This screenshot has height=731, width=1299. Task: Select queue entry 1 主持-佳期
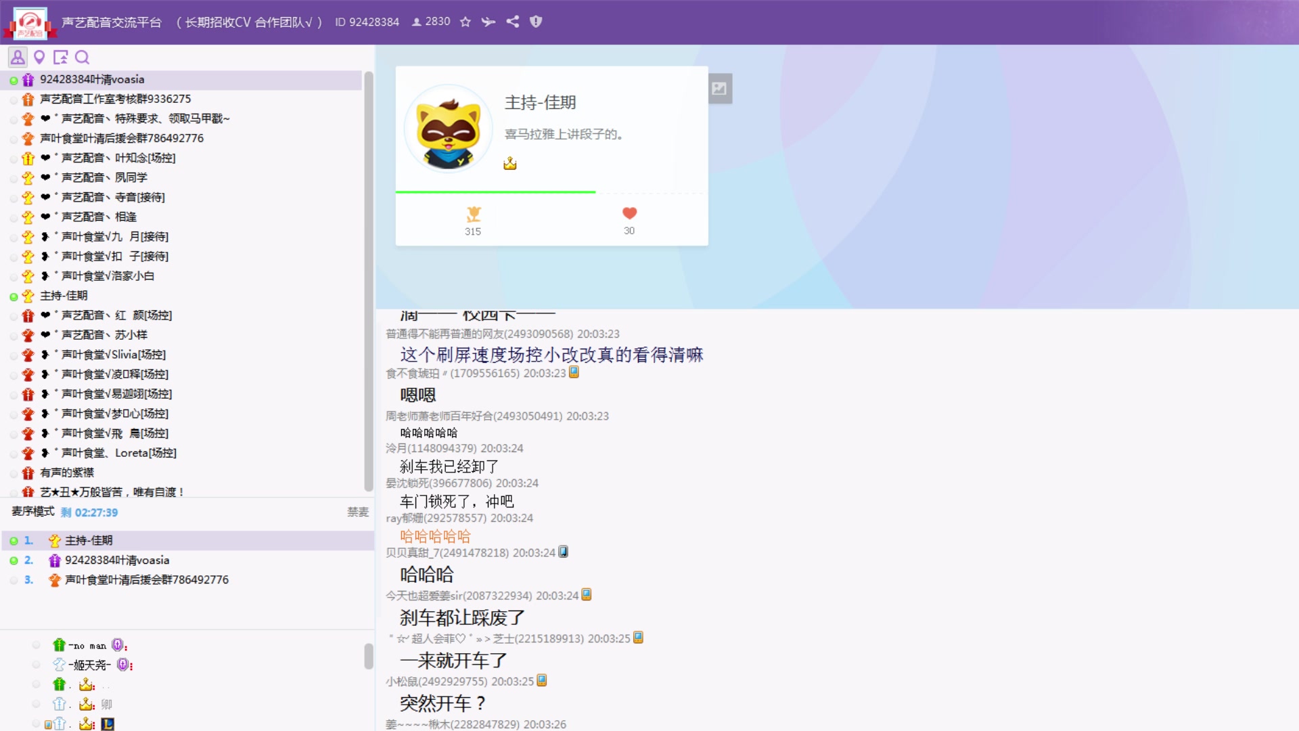(x=187, y=540)
